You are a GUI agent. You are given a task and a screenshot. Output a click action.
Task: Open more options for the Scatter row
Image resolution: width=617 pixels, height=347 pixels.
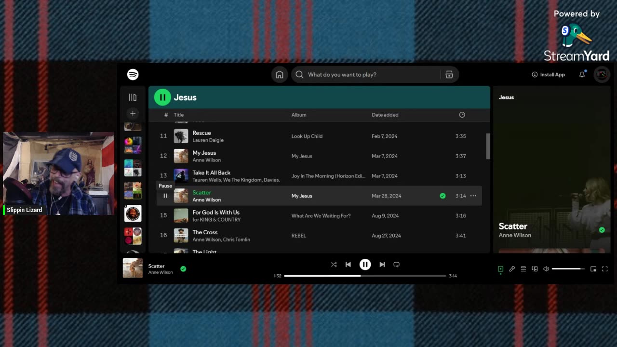pos(473,196)
